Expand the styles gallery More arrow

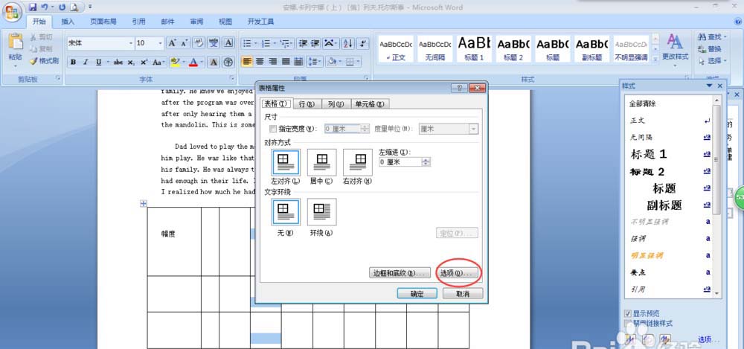click(x=655, y=59)
